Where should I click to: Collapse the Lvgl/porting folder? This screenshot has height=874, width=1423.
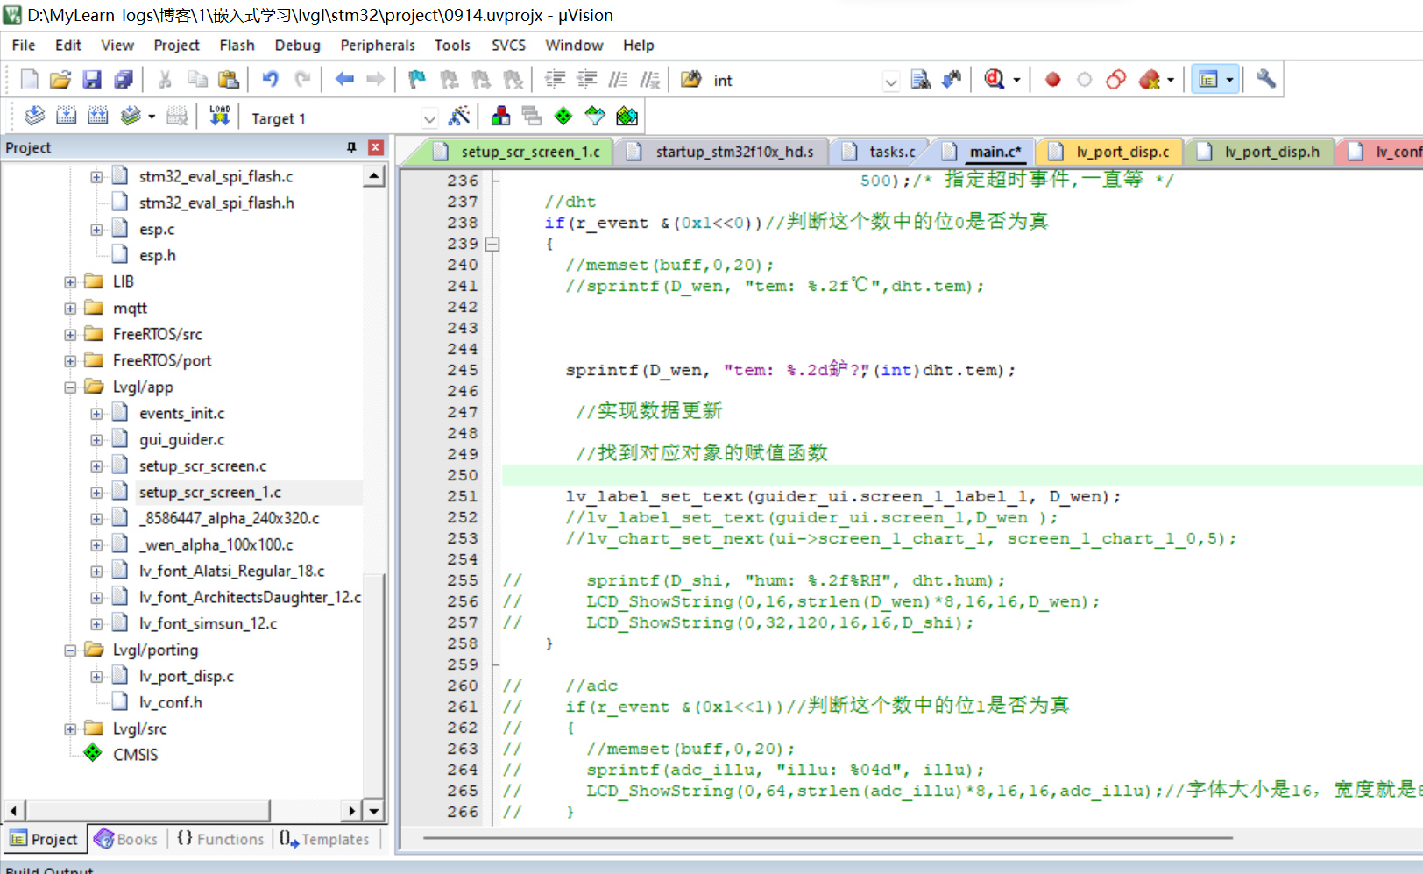(70, 650)
